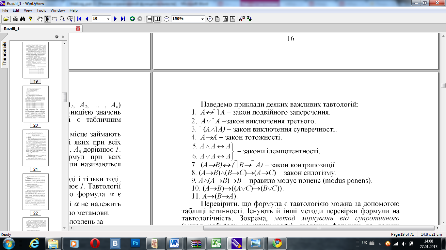Toggle the Continuous layout button
Viewport: 446px width, 250px height.
pos(150,19)
